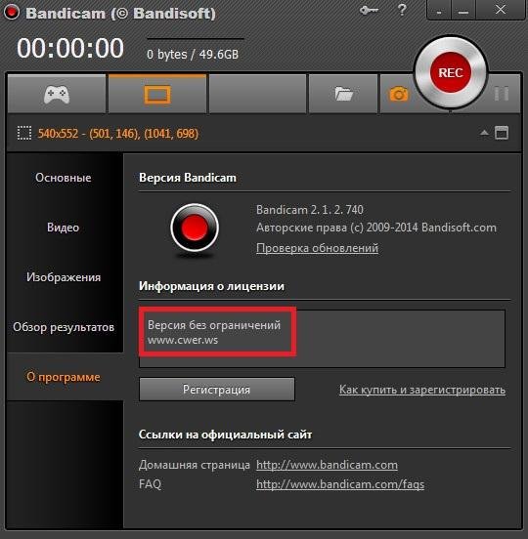Click the Bandicam 2.1.2.740 version text
The image size is (528, 539).
point(310,210)
